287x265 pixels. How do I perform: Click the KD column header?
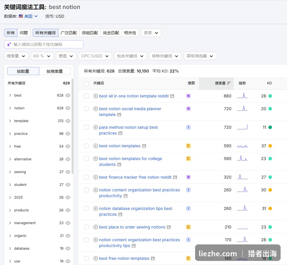pos(269,83)
